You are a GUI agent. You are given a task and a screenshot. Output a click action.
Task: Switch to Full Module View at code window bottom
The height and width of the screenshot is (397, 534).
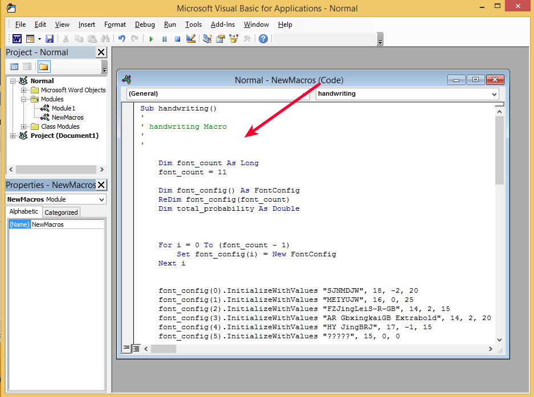[136, 348]
